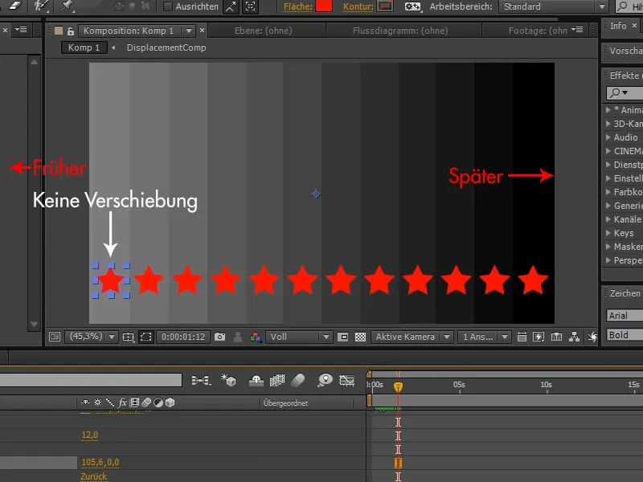Switch to the Footage: (ohne) tab
The height and width of the screenshot is (482, 643).
538,31
